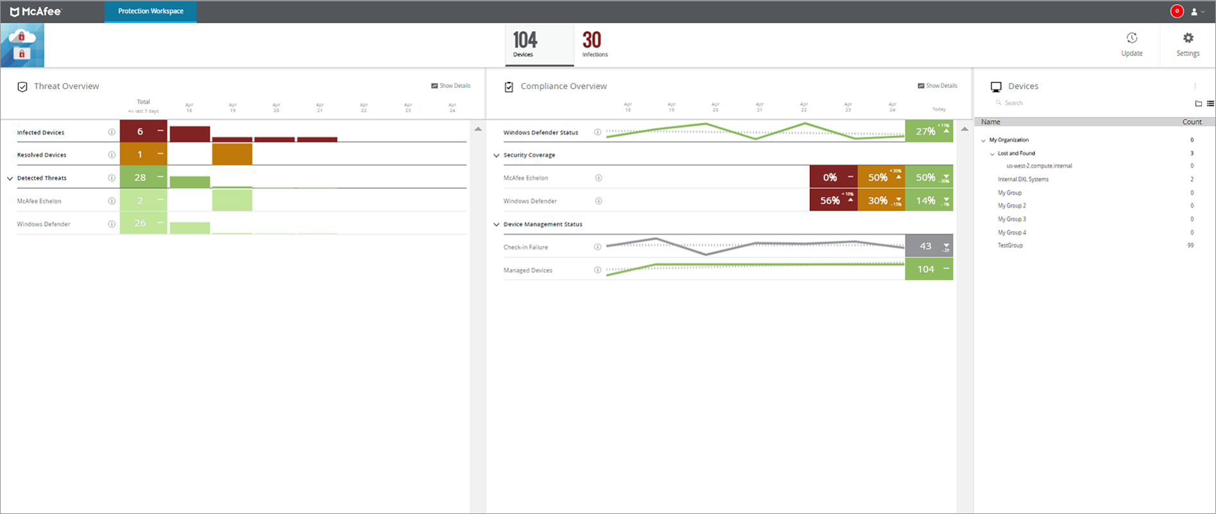Image resolution: width=1216 pixels, height=514 pixels.
Task: Click Windows Defender 14% green tile
Action: [x=929, y=200]
